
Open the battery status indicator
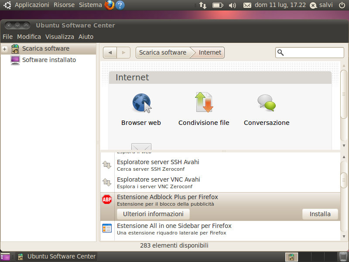click(218, 5)
